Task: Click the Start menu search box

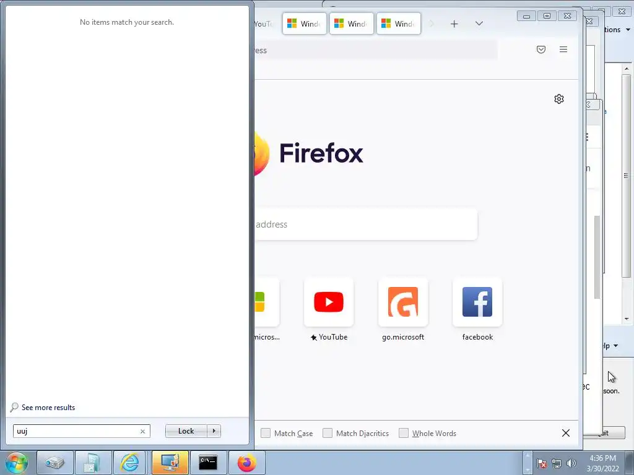Action: pos(82,431)
